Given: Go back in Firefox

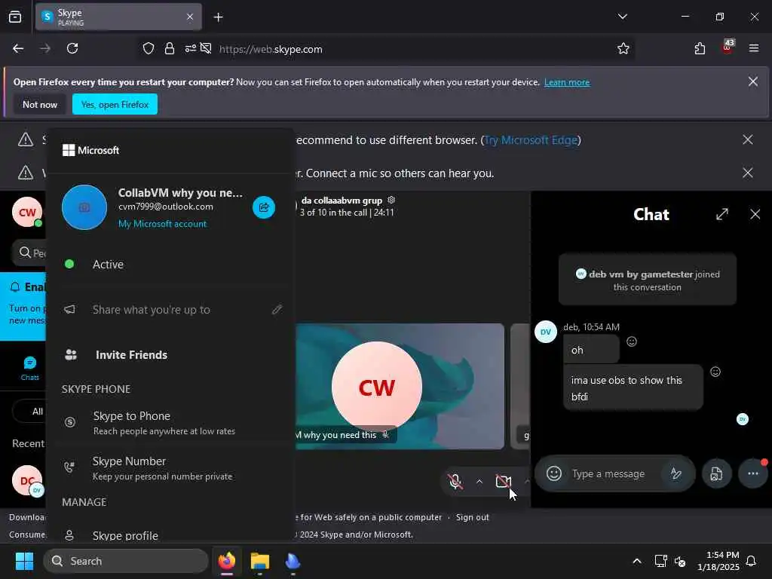Looking at the screenshot, I should 18,48.
